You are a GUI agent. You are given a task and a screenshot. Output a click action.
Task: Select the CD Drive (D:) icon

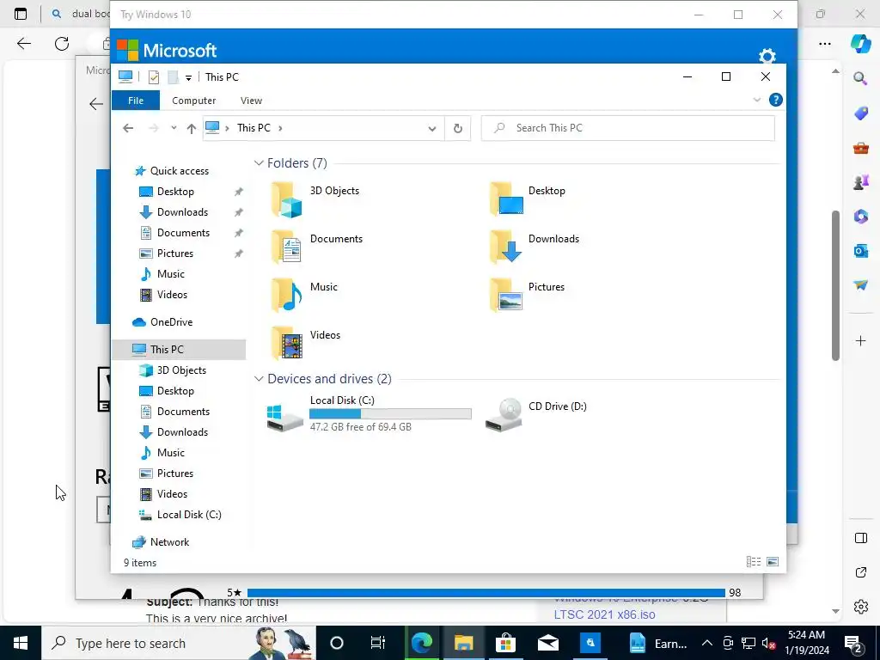point(504,415)
